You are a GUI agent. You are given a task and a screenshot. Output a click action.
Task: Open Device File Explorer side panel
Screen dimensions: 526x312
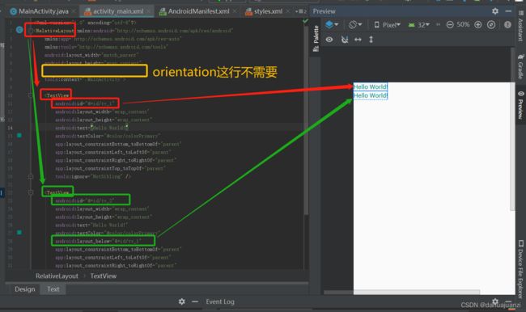point(520,269)
